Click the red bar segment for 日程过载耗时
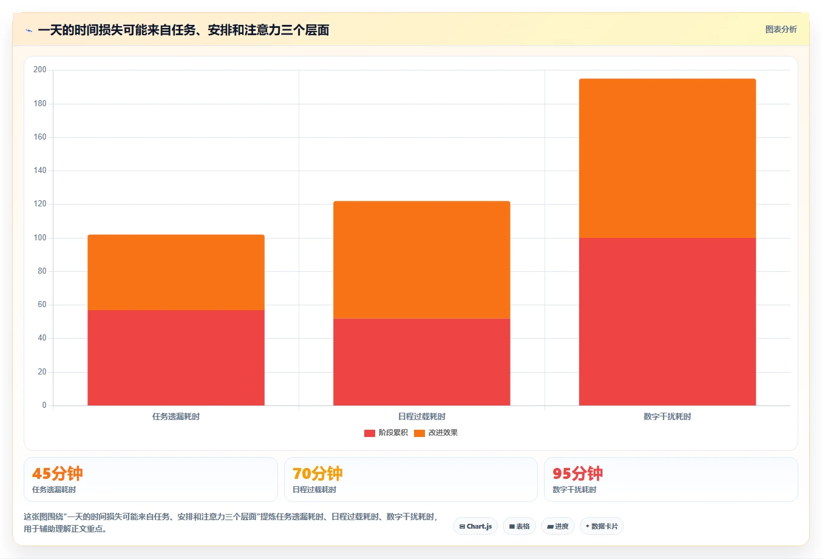This screenshot has width=822, height=559. [422, 362]
